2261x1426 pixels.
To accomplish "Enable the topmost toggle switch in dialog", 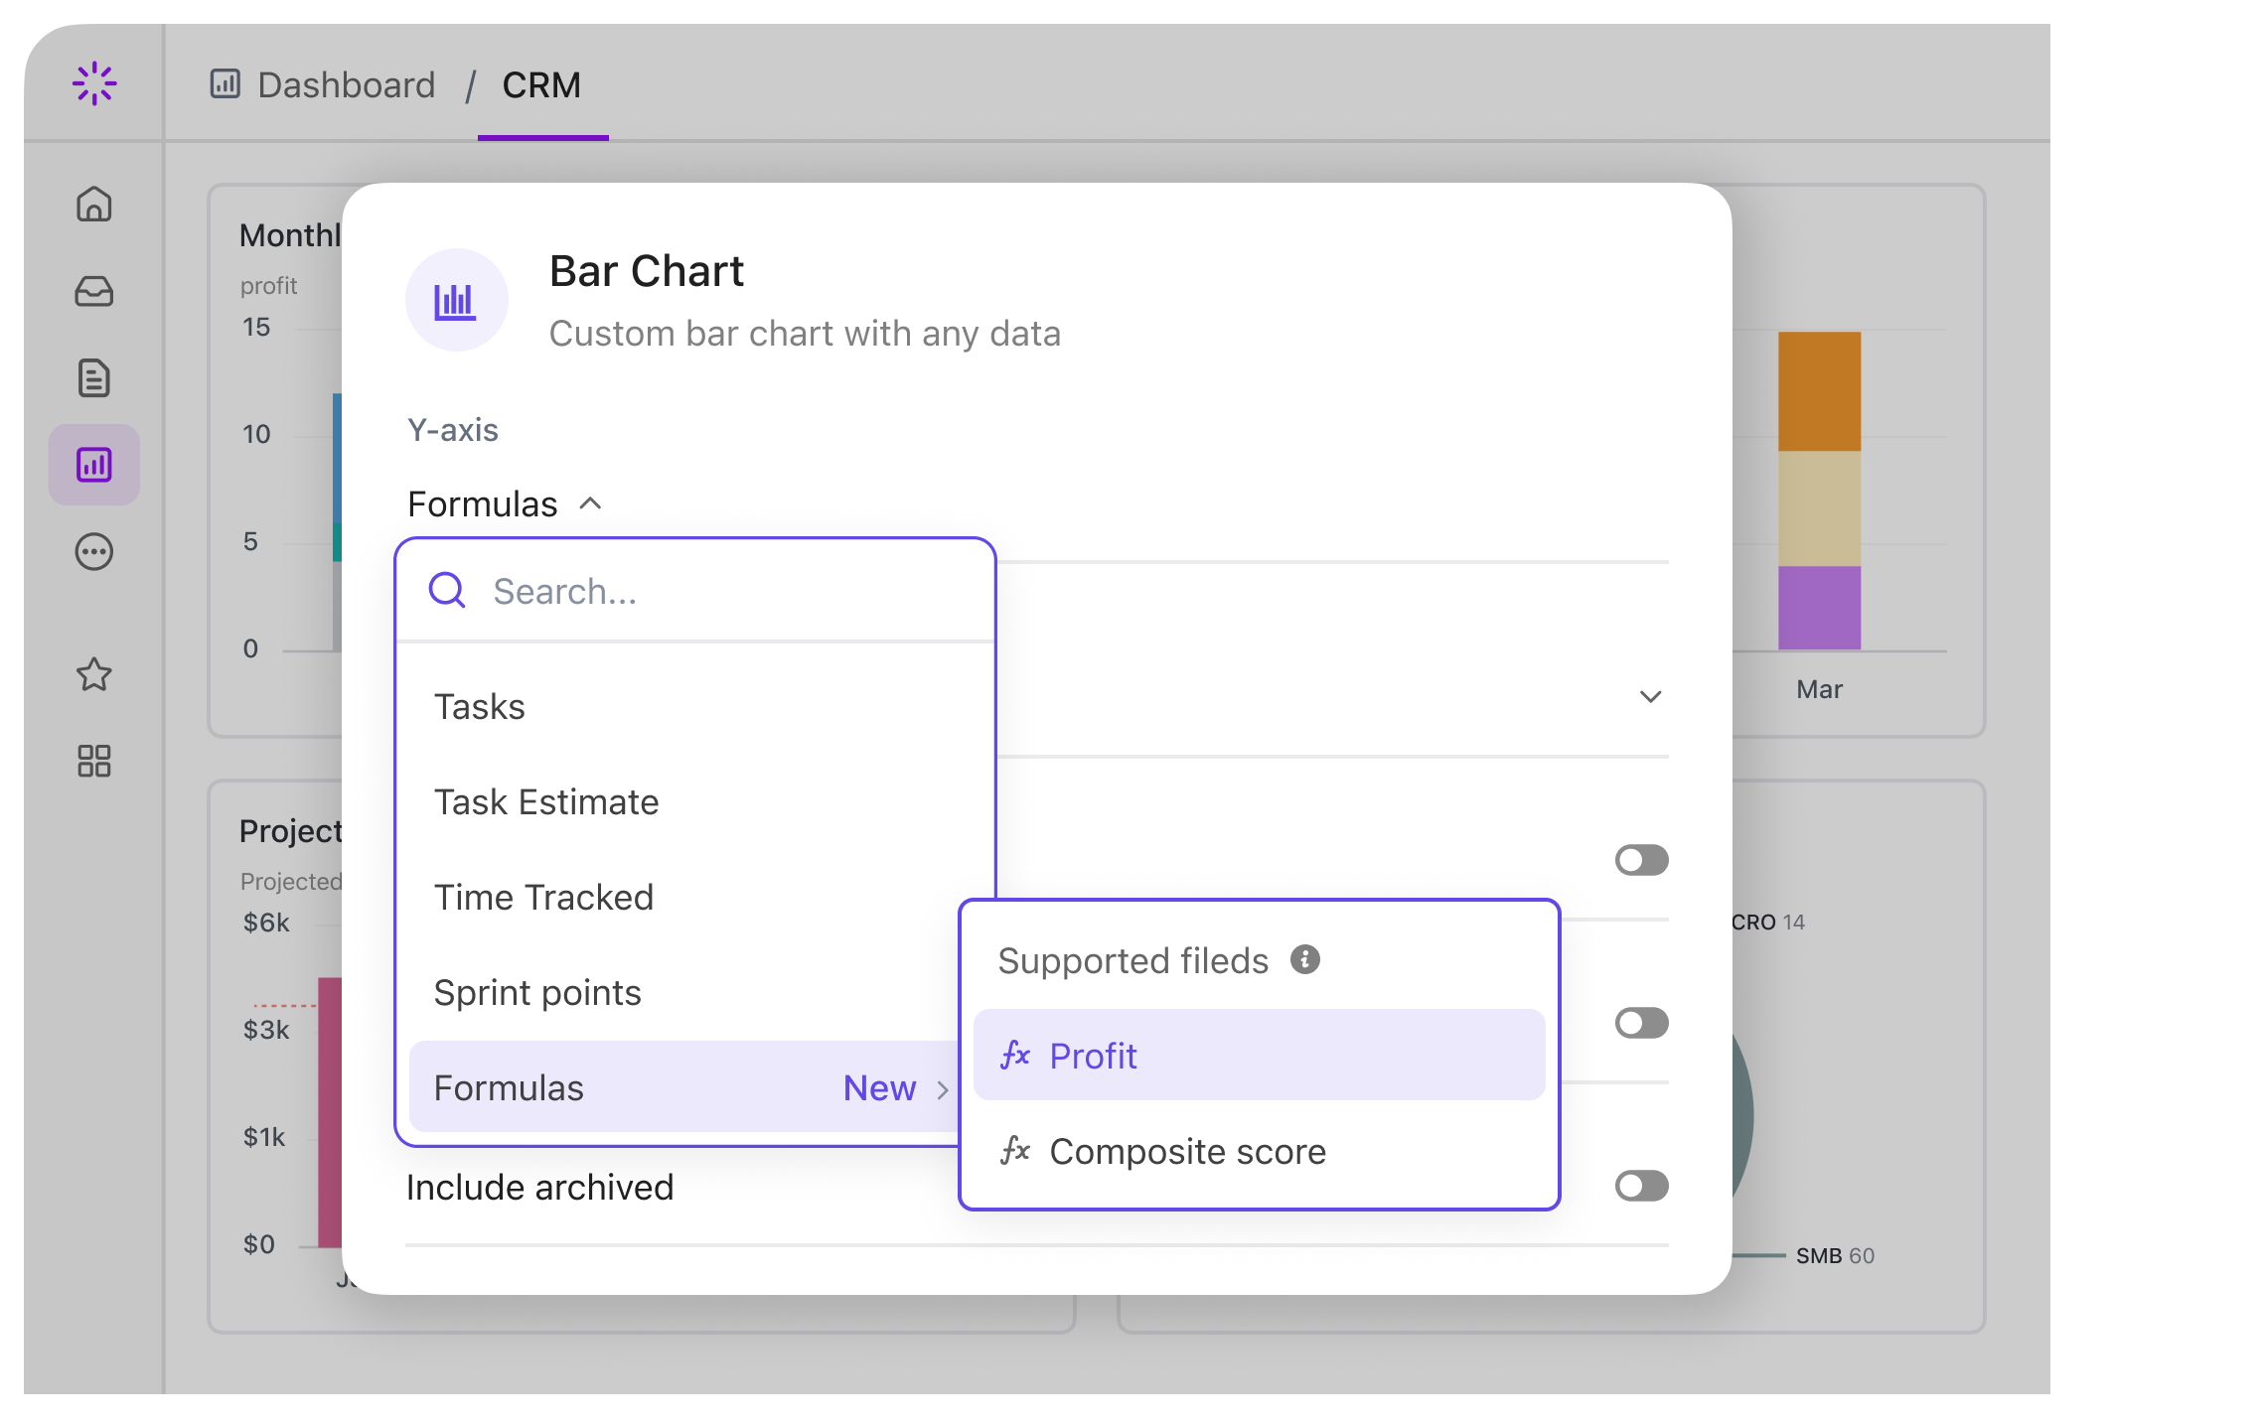I will tap(1641, 860).
